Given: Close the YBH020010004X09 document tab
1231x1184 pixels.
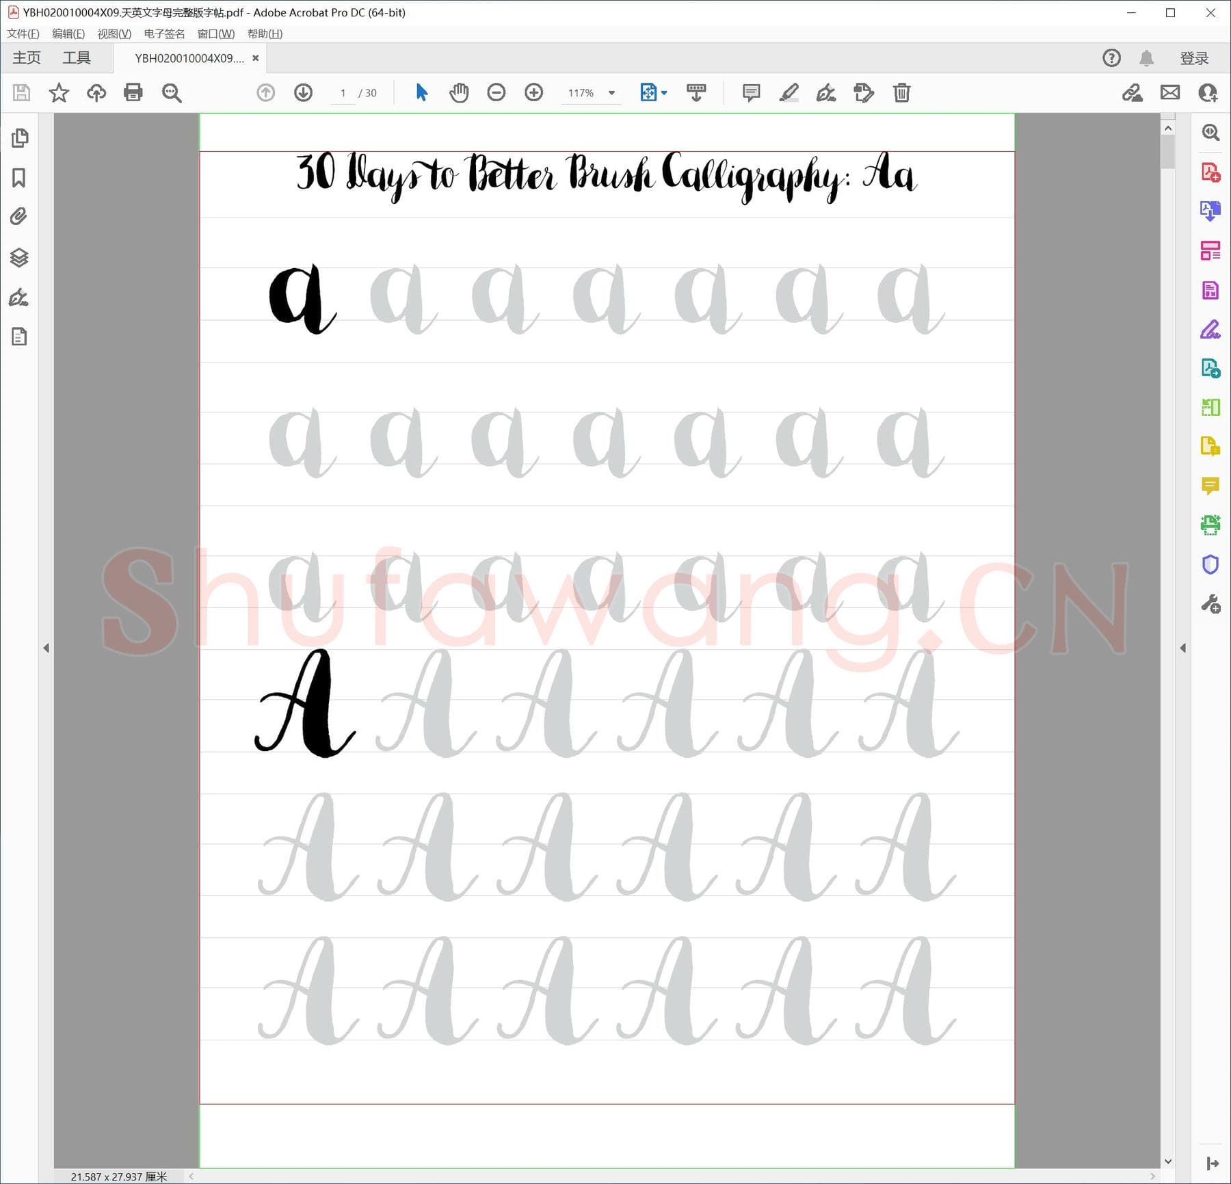Looking at the screenshot, I should click(x=255, y=58).
